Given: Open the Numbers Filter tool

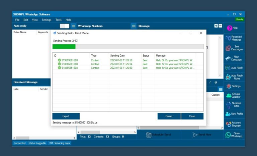Looking at the screenshot, I should 229,105.
